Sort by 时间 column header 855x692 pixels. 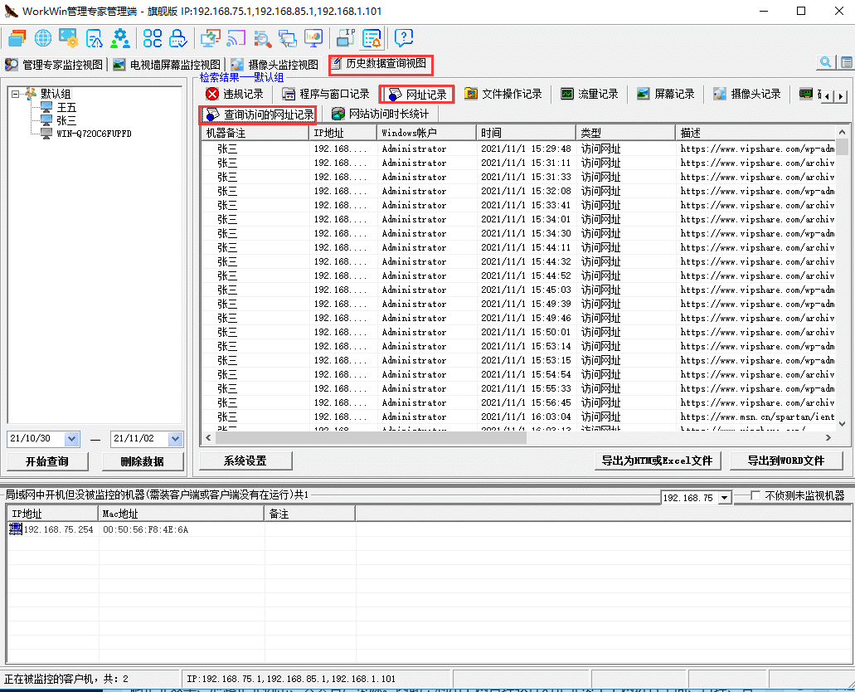tap(526, 133)
